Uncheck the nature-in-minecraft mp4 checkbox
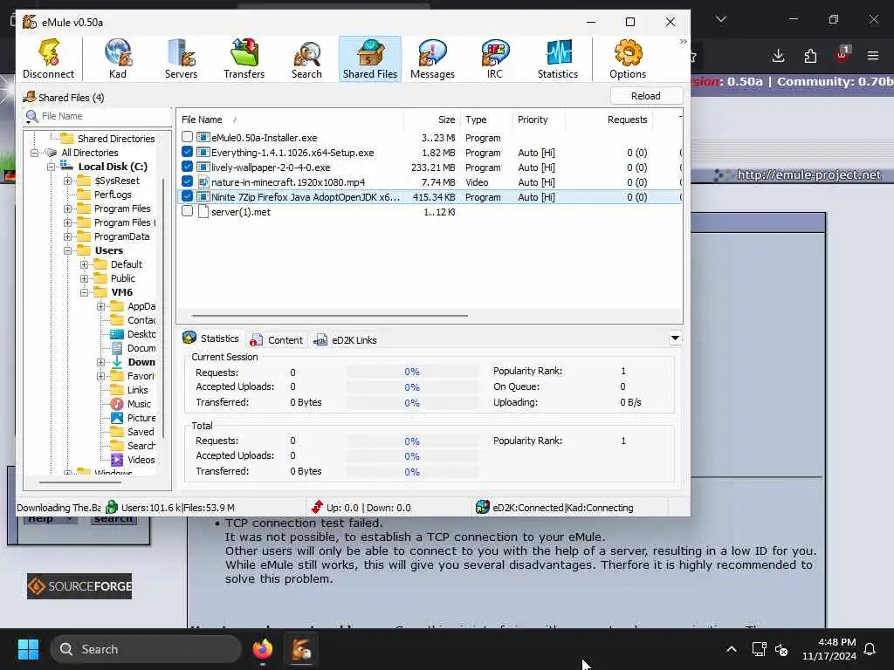Image resolution: width=894 pixels, height=670 pixels. click(x=187, y=181)
